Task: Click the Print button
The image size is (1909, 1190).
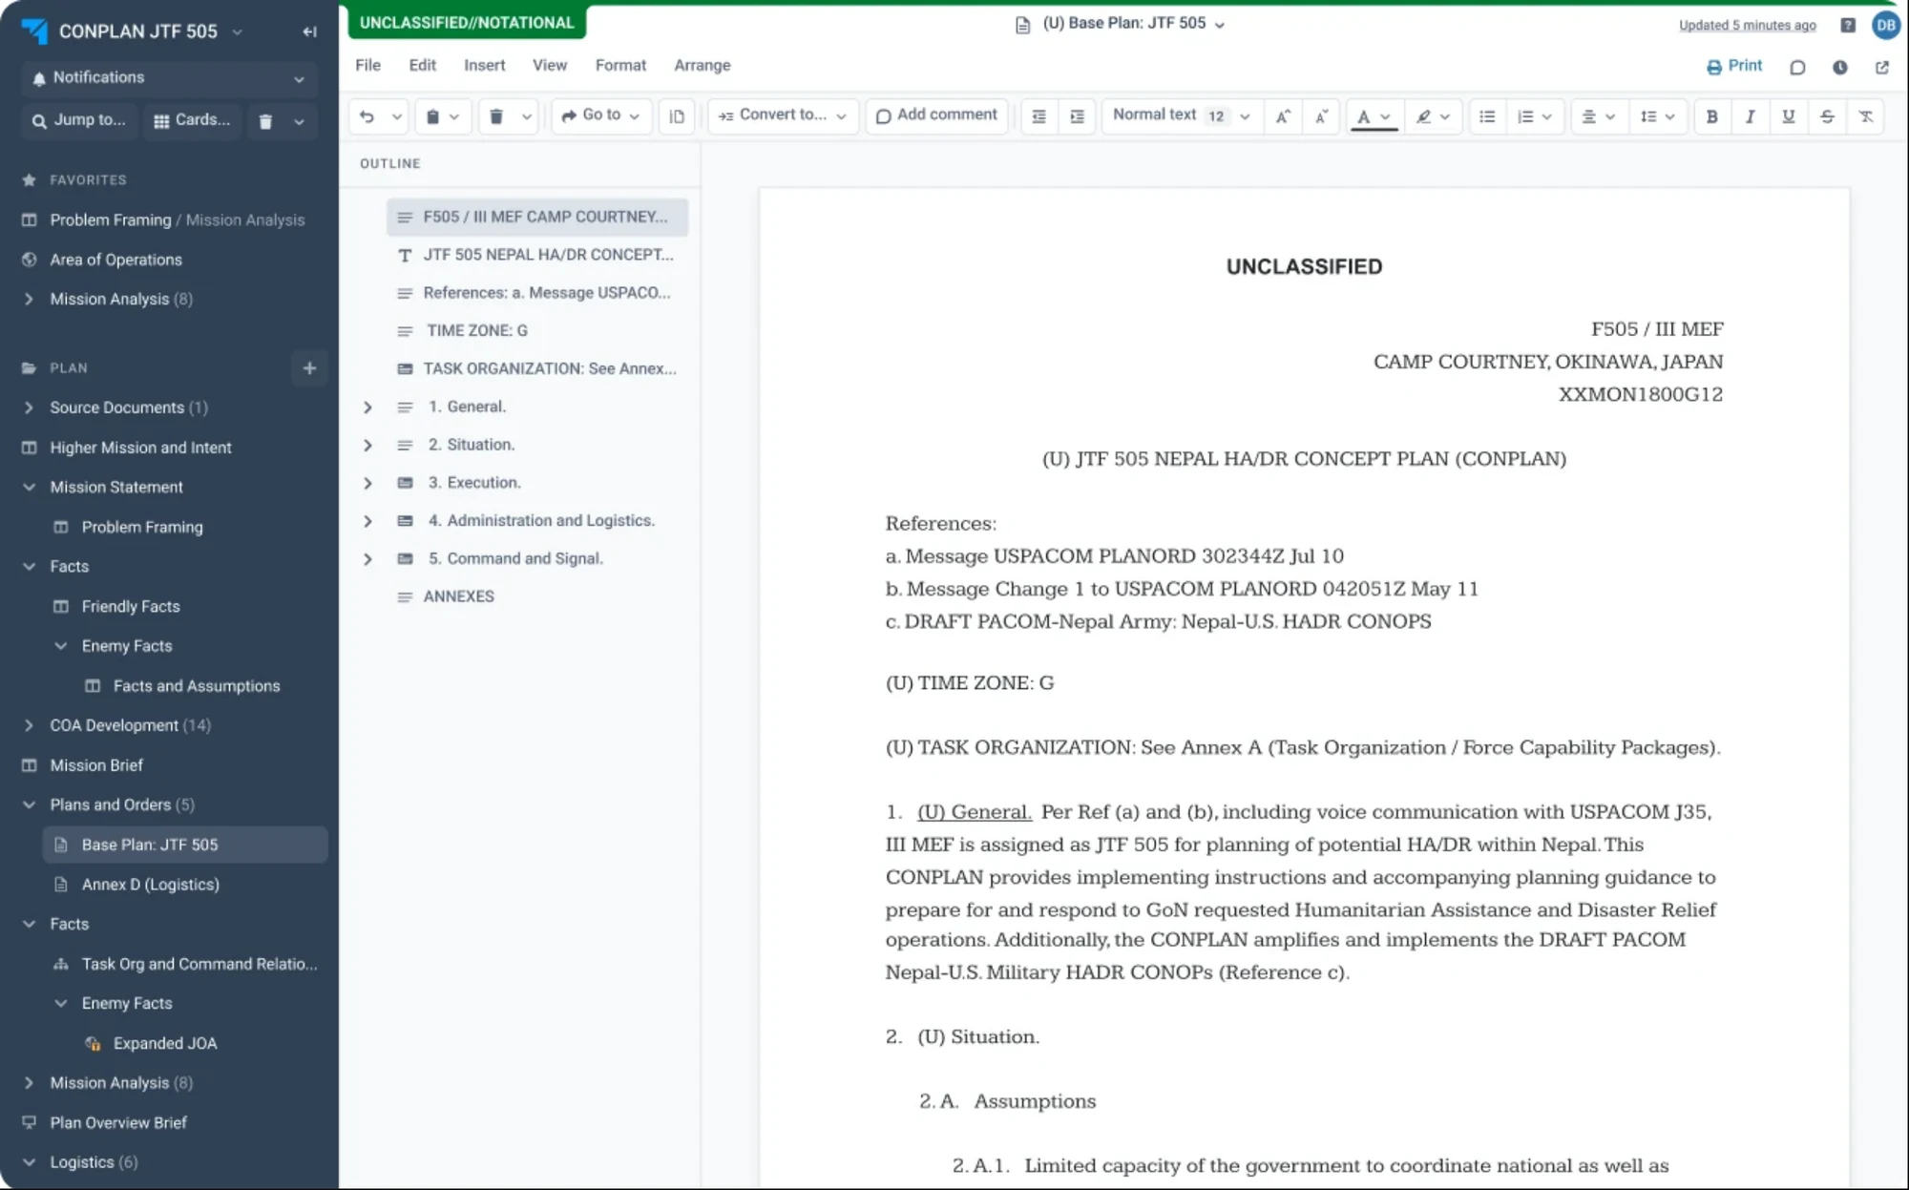Action: [x=1734, y=66]
